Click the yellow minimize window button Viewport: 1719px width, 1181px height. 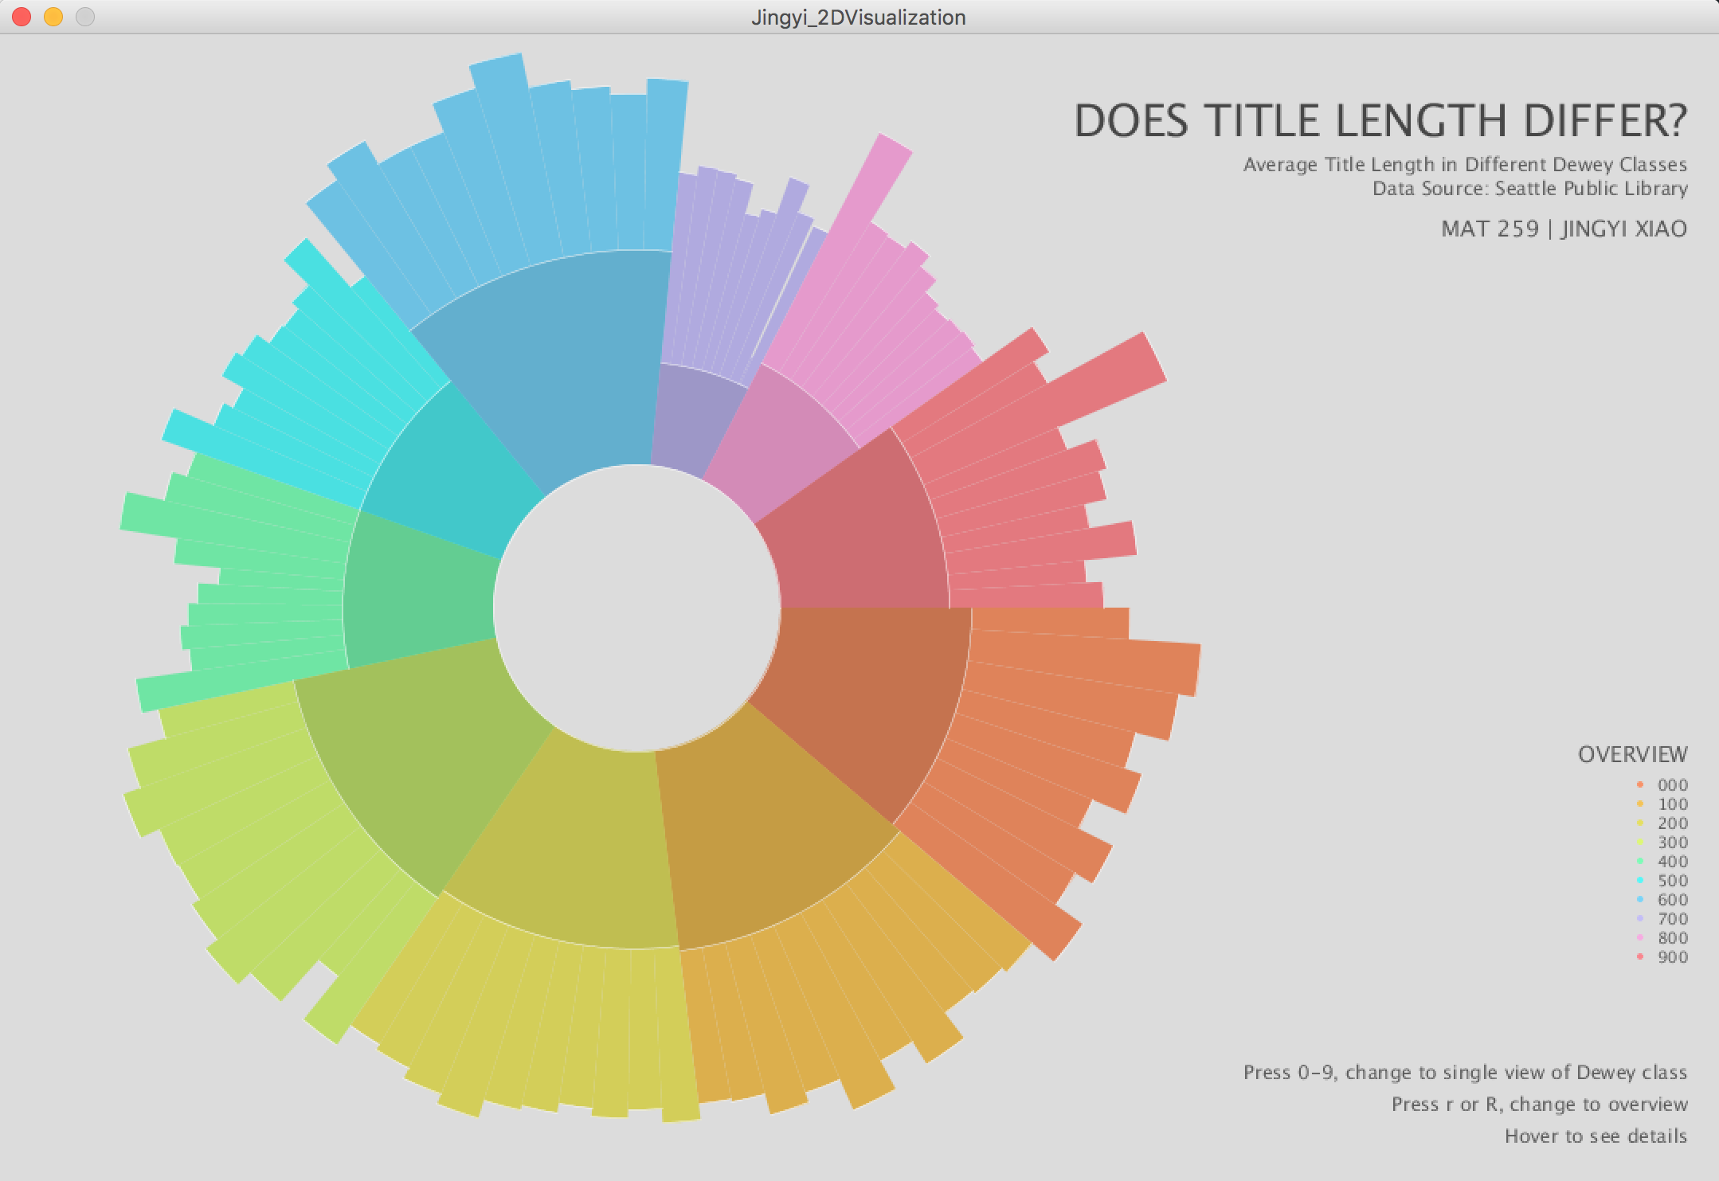[53, 17]
